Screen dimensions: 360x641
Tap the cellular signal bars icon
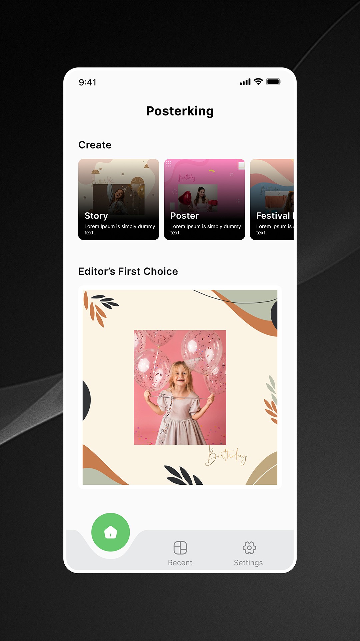(245, 82)
